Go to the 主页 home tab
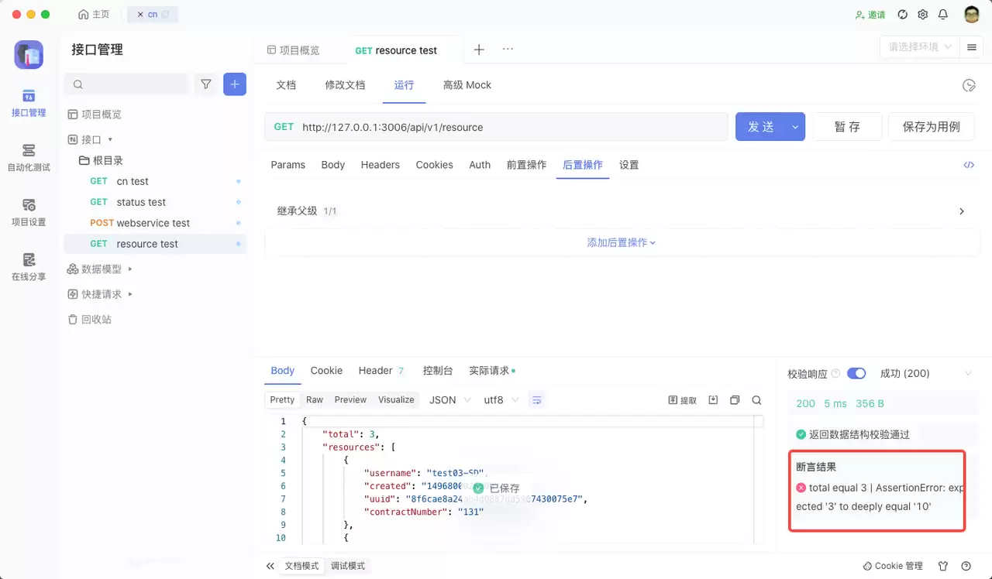 pyautogui.click(x=95, y=15)
